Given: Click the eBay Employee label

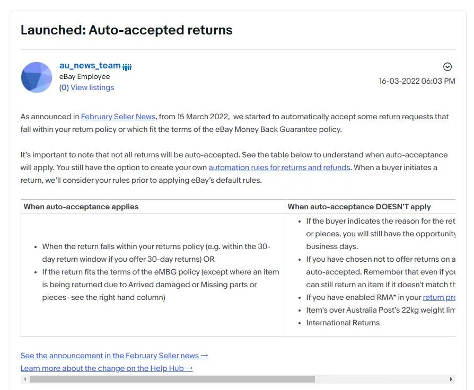Looking at the screenshot, I should pyautogui.click(x=84, y=77).
